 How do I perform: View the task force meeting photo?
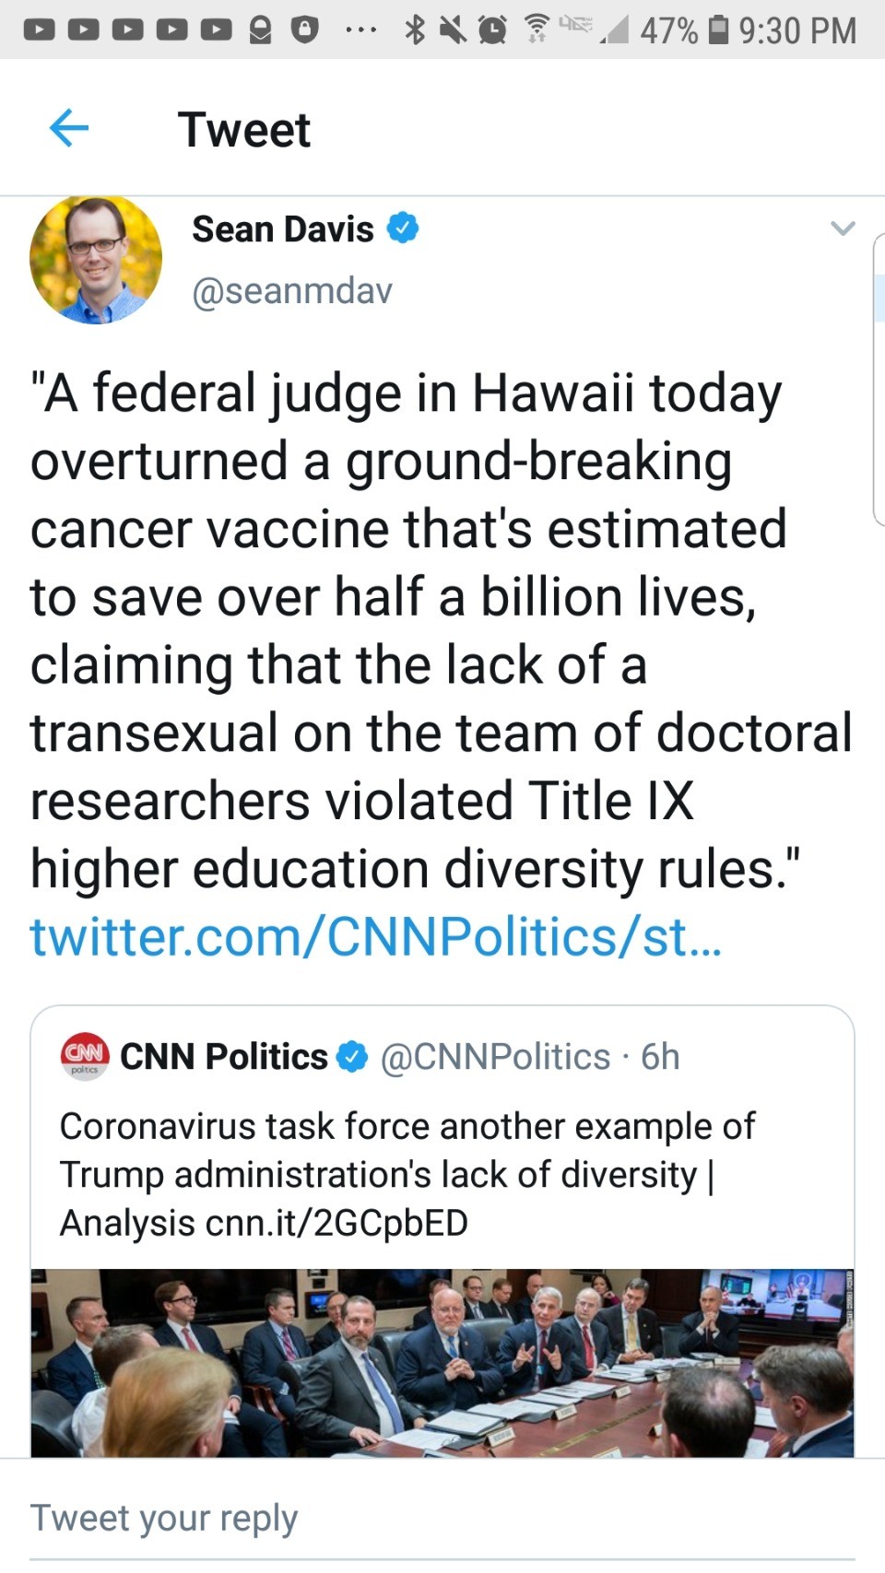[442, 1362]
